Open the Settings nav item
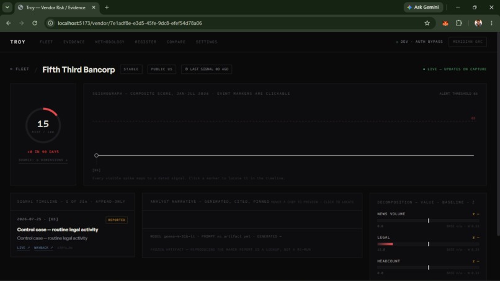 (x=207, y=42)
